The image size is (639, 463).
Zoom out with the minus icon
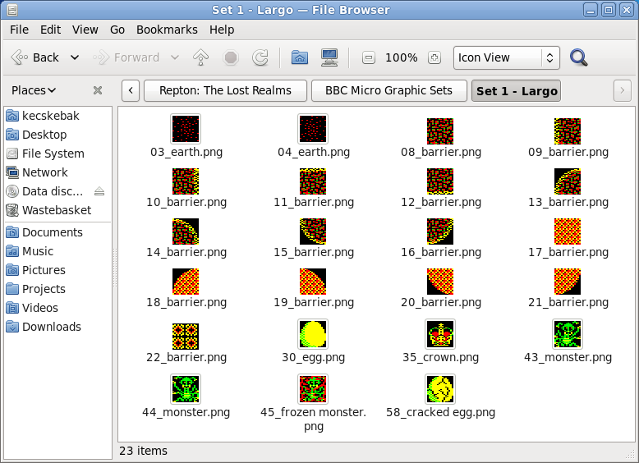(369, 57)
